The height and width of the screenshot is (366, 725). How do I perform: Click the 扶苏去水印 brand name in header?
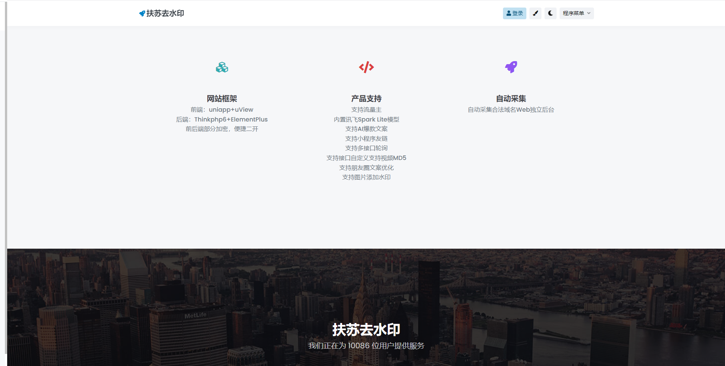165,14
